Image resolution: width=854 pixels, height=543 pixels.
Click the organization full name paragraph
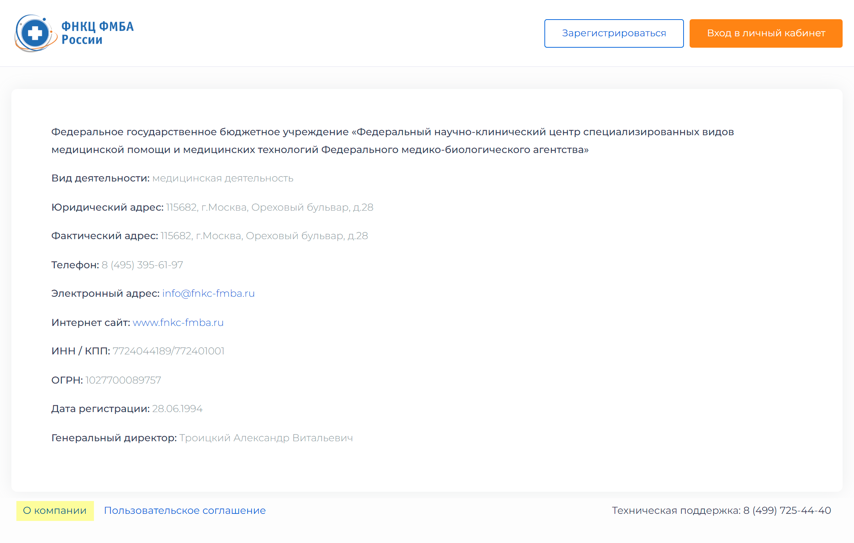point(392,141)
